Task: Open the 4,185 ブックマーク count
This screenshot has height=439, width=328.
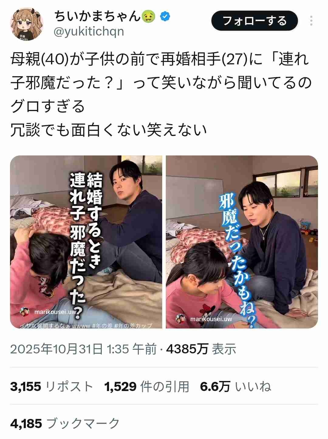Action: 65,424
